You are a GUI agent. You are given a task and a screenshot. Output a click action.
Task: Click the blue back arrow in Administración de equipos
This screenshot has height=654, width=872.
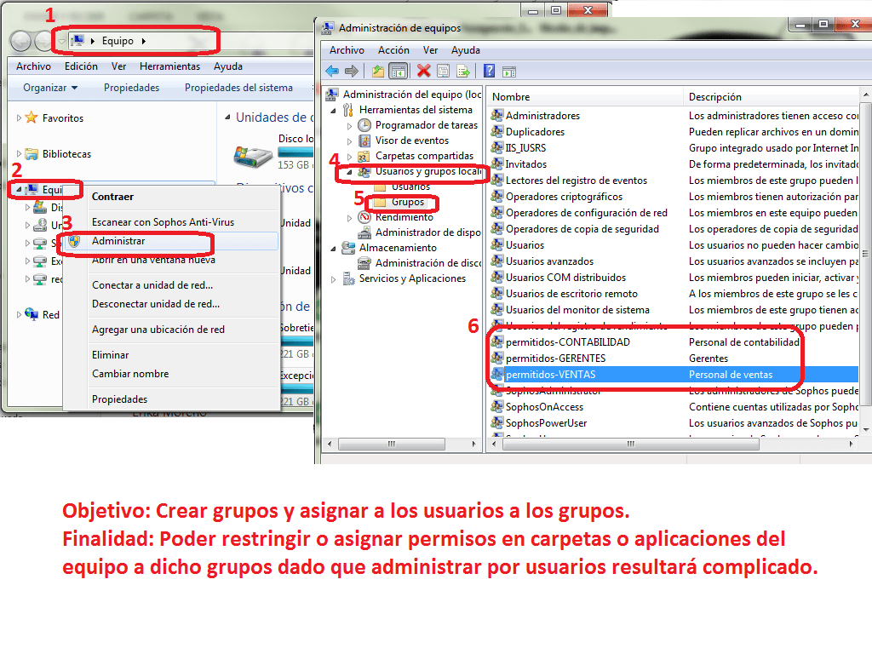tap(331, 71)
